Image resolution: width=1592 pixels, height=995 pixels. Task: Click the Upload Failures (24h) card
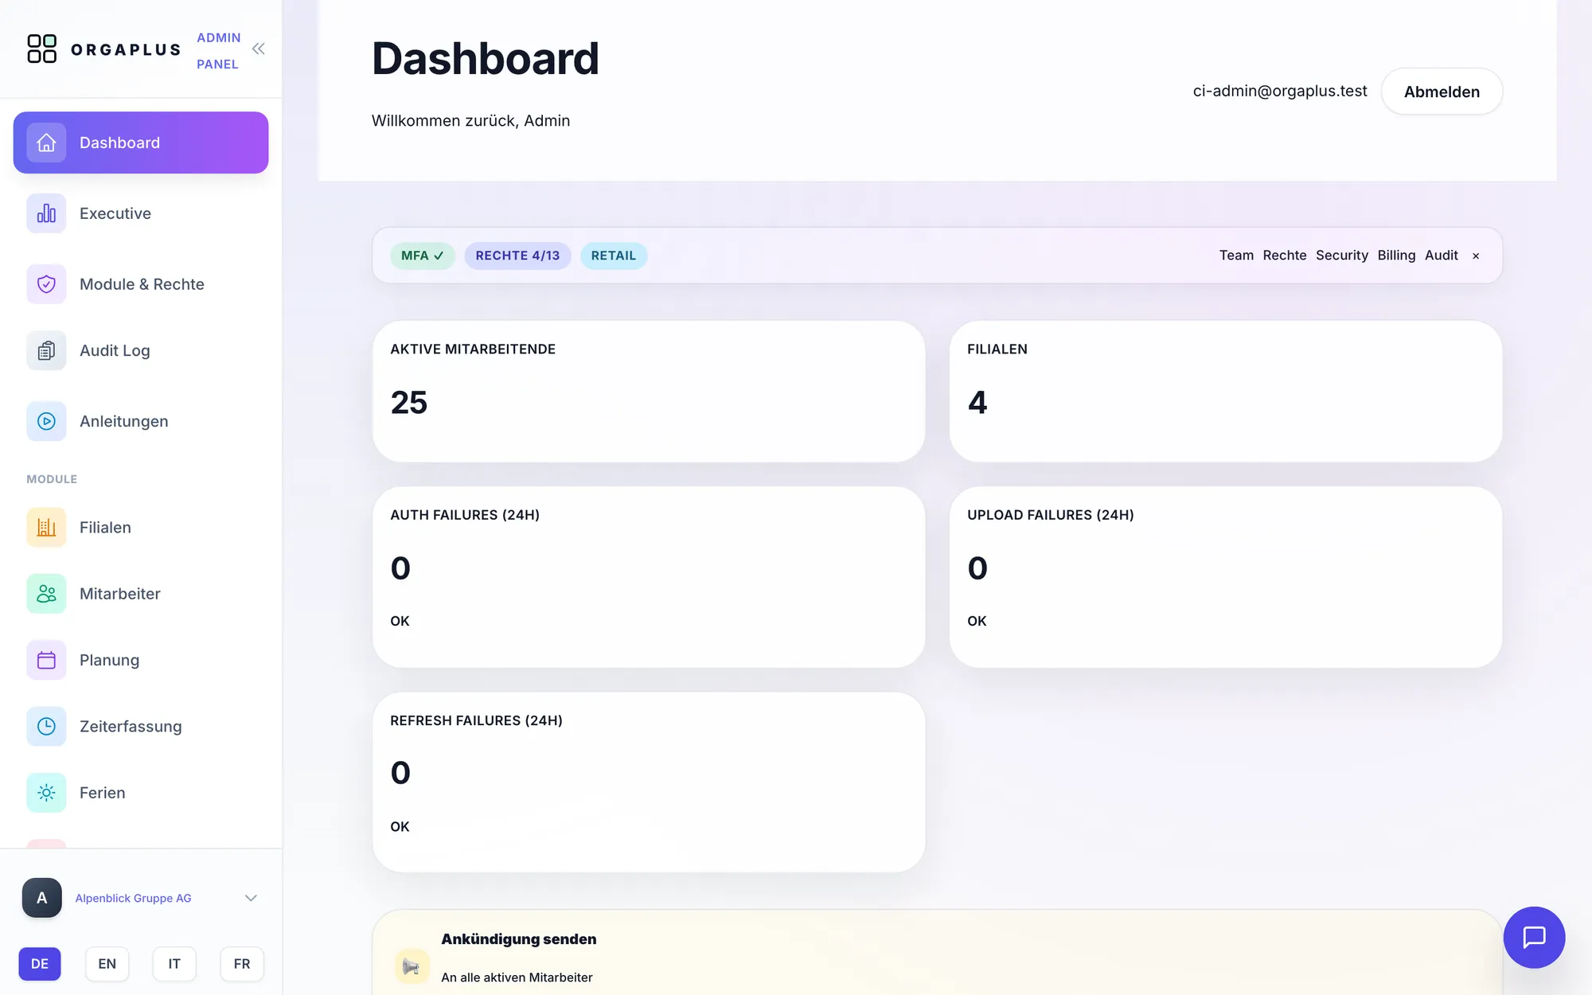coord(1226,577)
